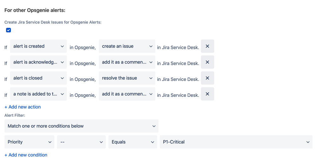This screenshot has height=161, width=317.
Task: Click 'in Jira Service Desk.' text in resolve row
Action: 178,79
